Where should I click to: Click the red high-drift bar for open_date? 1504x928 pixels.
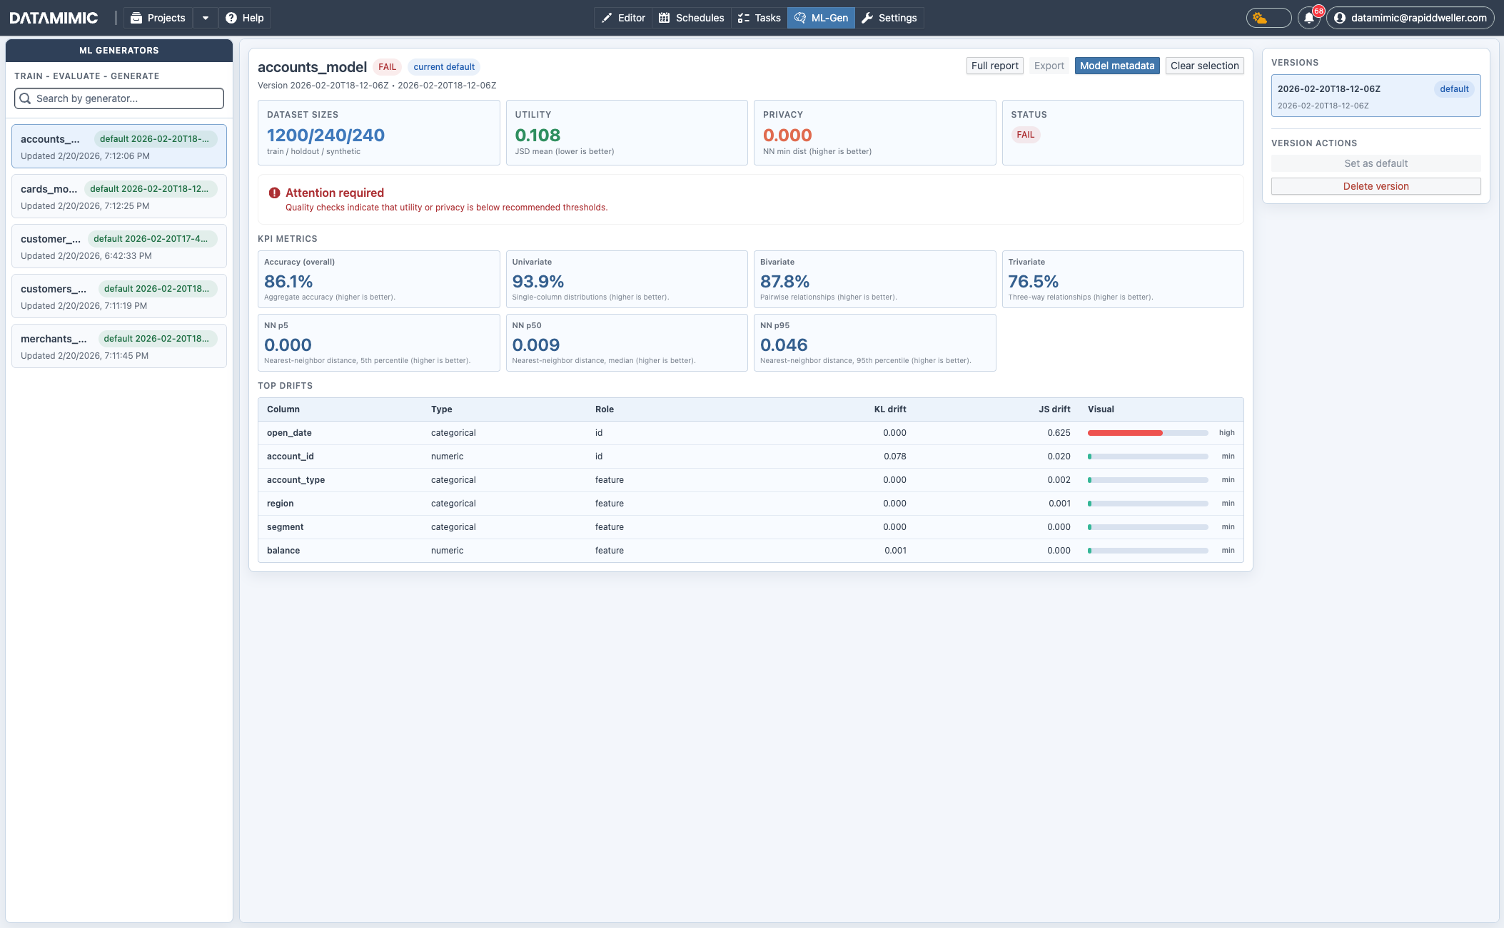tap(1124, 432)
